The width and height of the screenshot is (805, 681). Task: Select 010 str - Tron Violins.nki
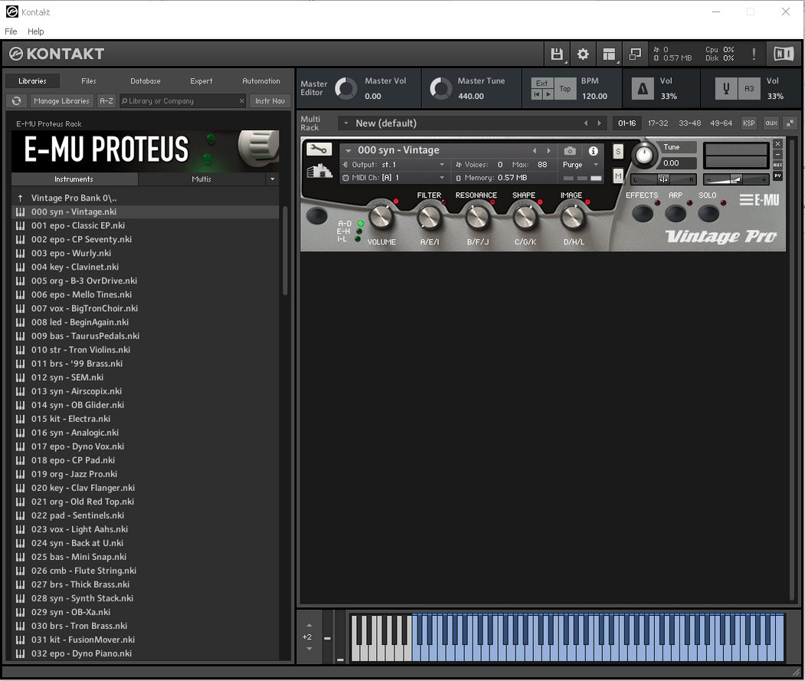77,350
